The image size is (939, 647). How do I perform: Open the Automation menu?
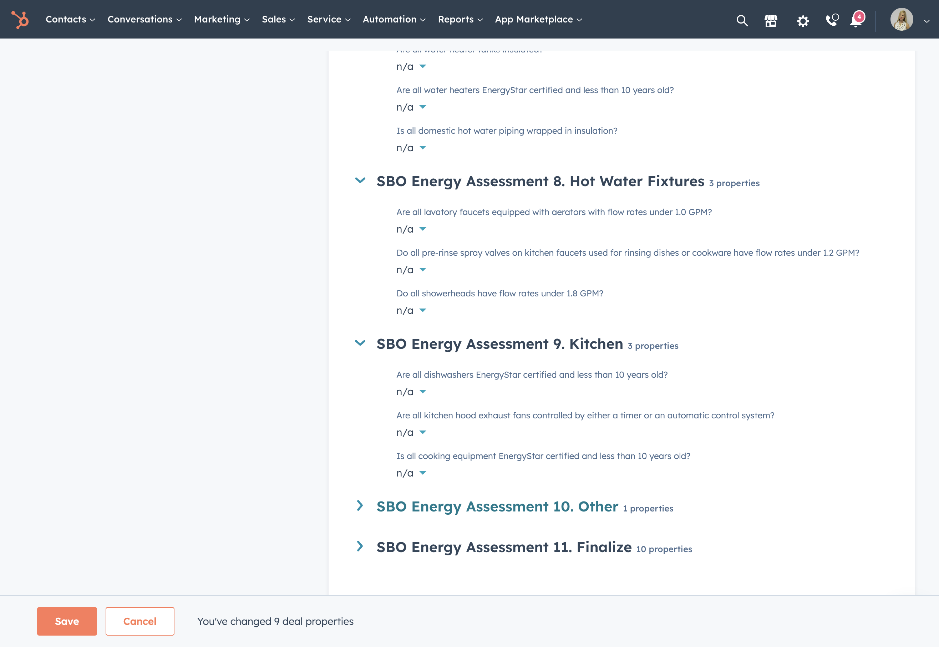pyautogui.click(x=394, y=20)
